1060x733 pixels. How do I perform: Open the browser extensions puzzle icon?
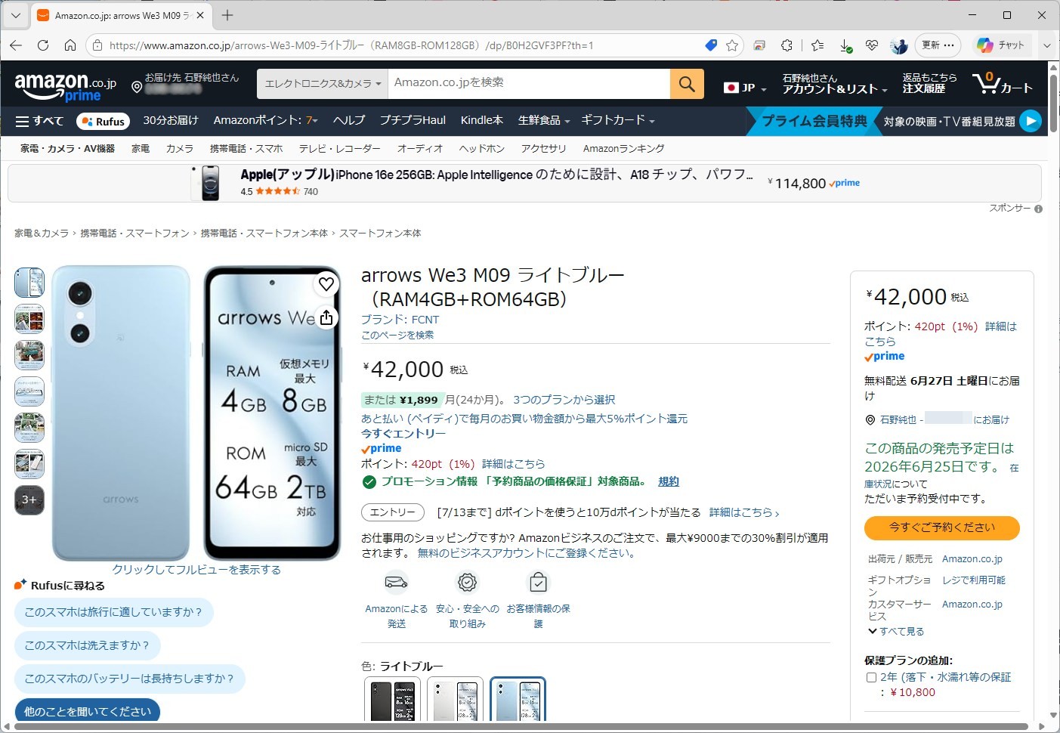tap(787, 45)
